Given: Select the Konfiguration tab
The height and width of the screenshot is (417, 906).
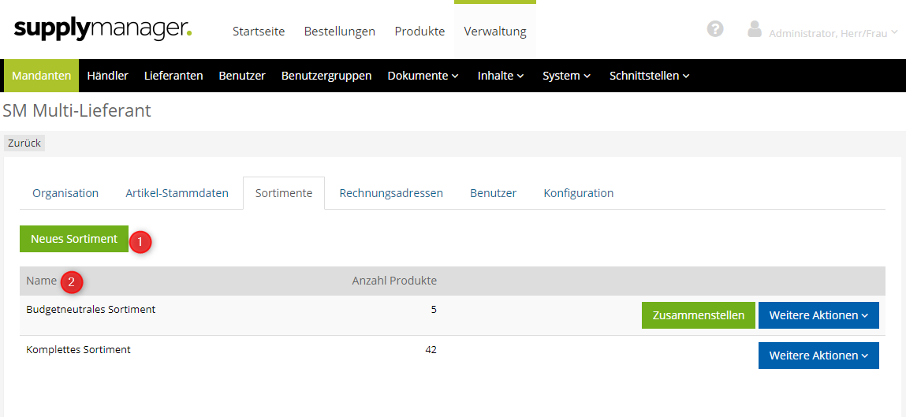Looking at the screenshot, I should (578, 193).
